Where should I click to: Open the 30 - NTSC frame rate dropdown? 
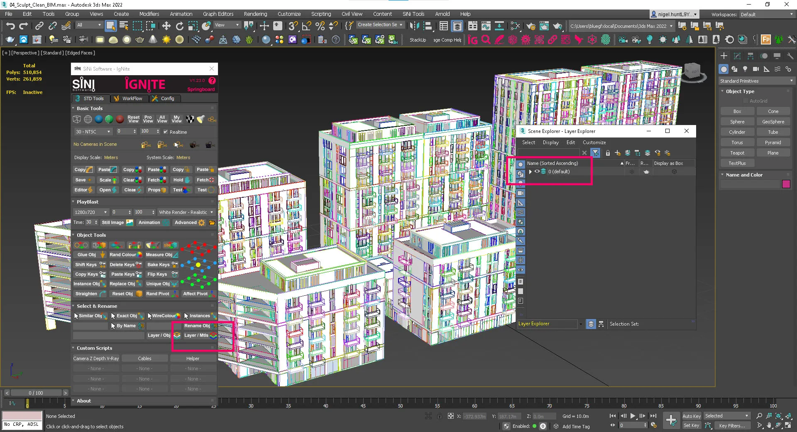(93, 132)
